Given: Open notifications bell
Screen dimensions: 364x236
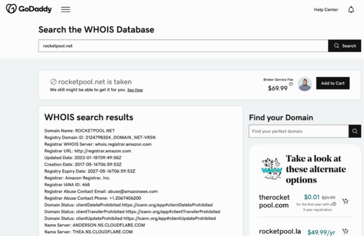Looking at the screenshot, I should [351, 10].
